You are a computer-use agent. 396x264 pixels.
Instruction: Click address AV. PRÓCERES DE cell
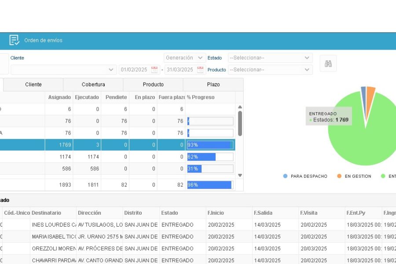tap(100, 249)
